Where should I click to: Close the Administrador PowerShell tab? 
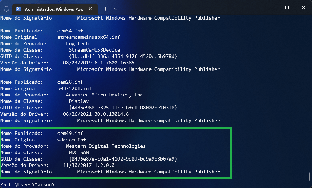(x=90, y=9)
